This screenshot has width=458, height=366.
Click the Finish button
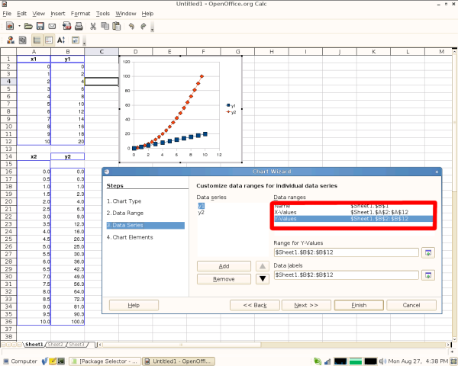[x=359, y=305]
